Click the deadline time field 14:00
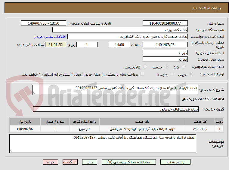229x170 pixels. pyautogui.click(x=119, y=45)
